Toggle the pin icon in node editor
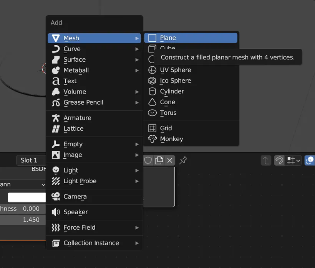This screenshot has width=315, height=268. 183,160
